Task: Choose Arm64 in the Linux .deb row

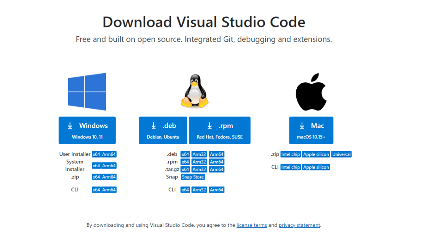Action: 217,154
